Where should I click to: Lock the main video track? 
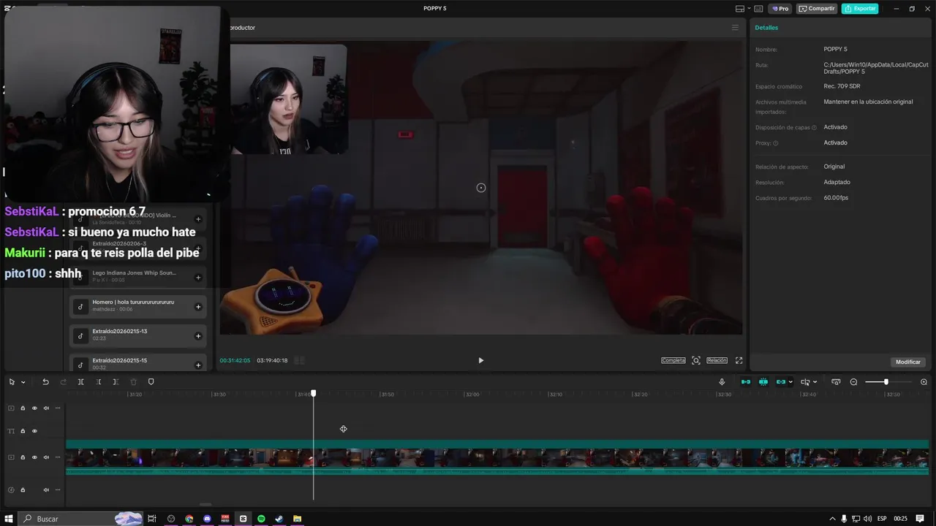(23, 457)
